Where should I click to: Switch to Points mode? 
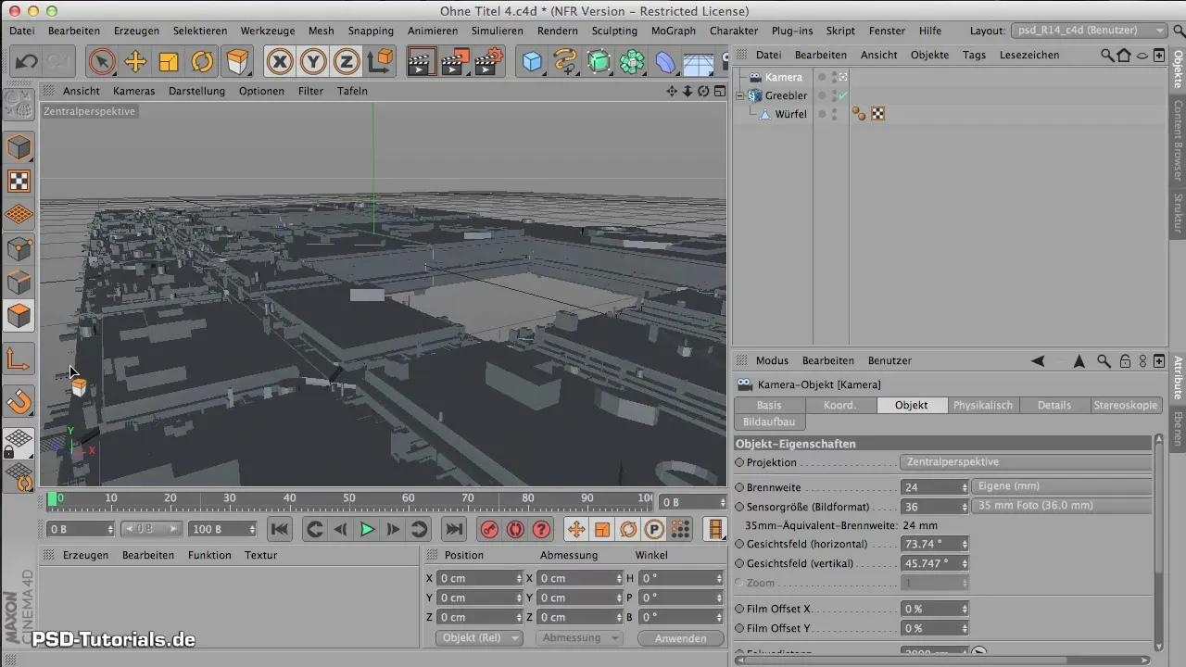(19, 249)
